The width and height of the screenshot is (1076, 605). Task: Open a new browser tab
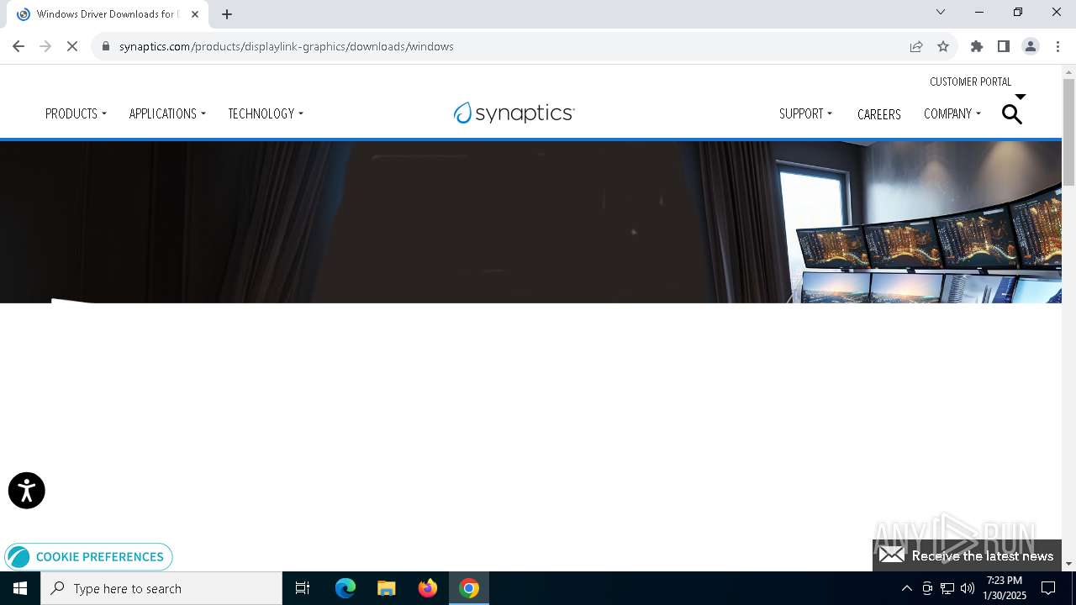[x=227, y=14]
